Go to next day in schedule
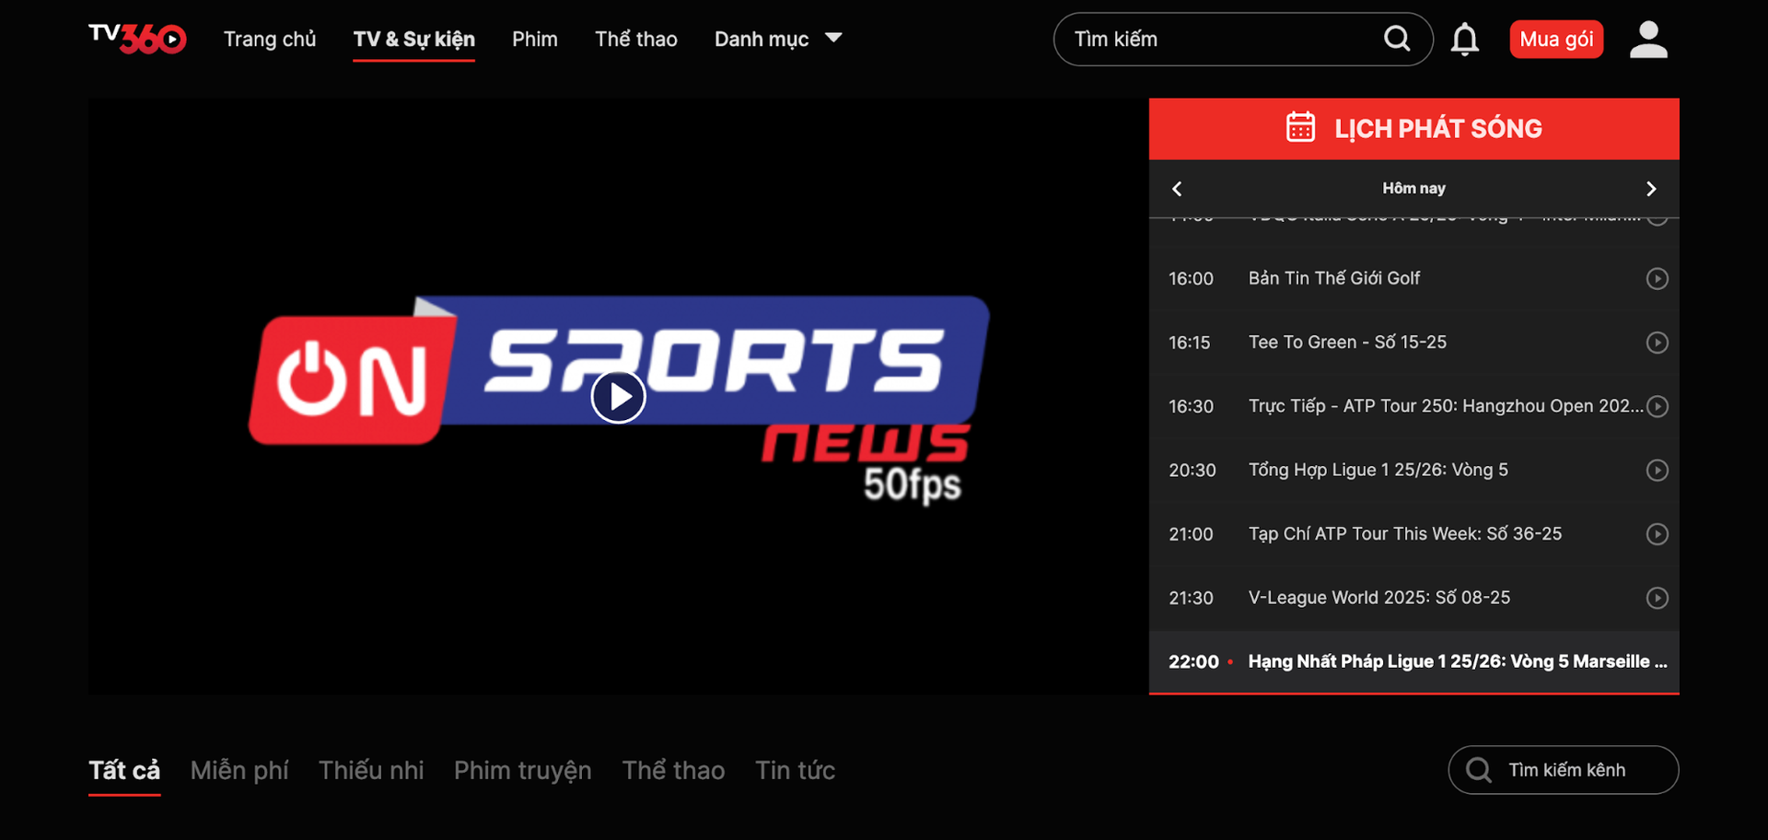The width and height of the screenshot is (1768, 840). pyautogui.click(x=1650, y=189)
